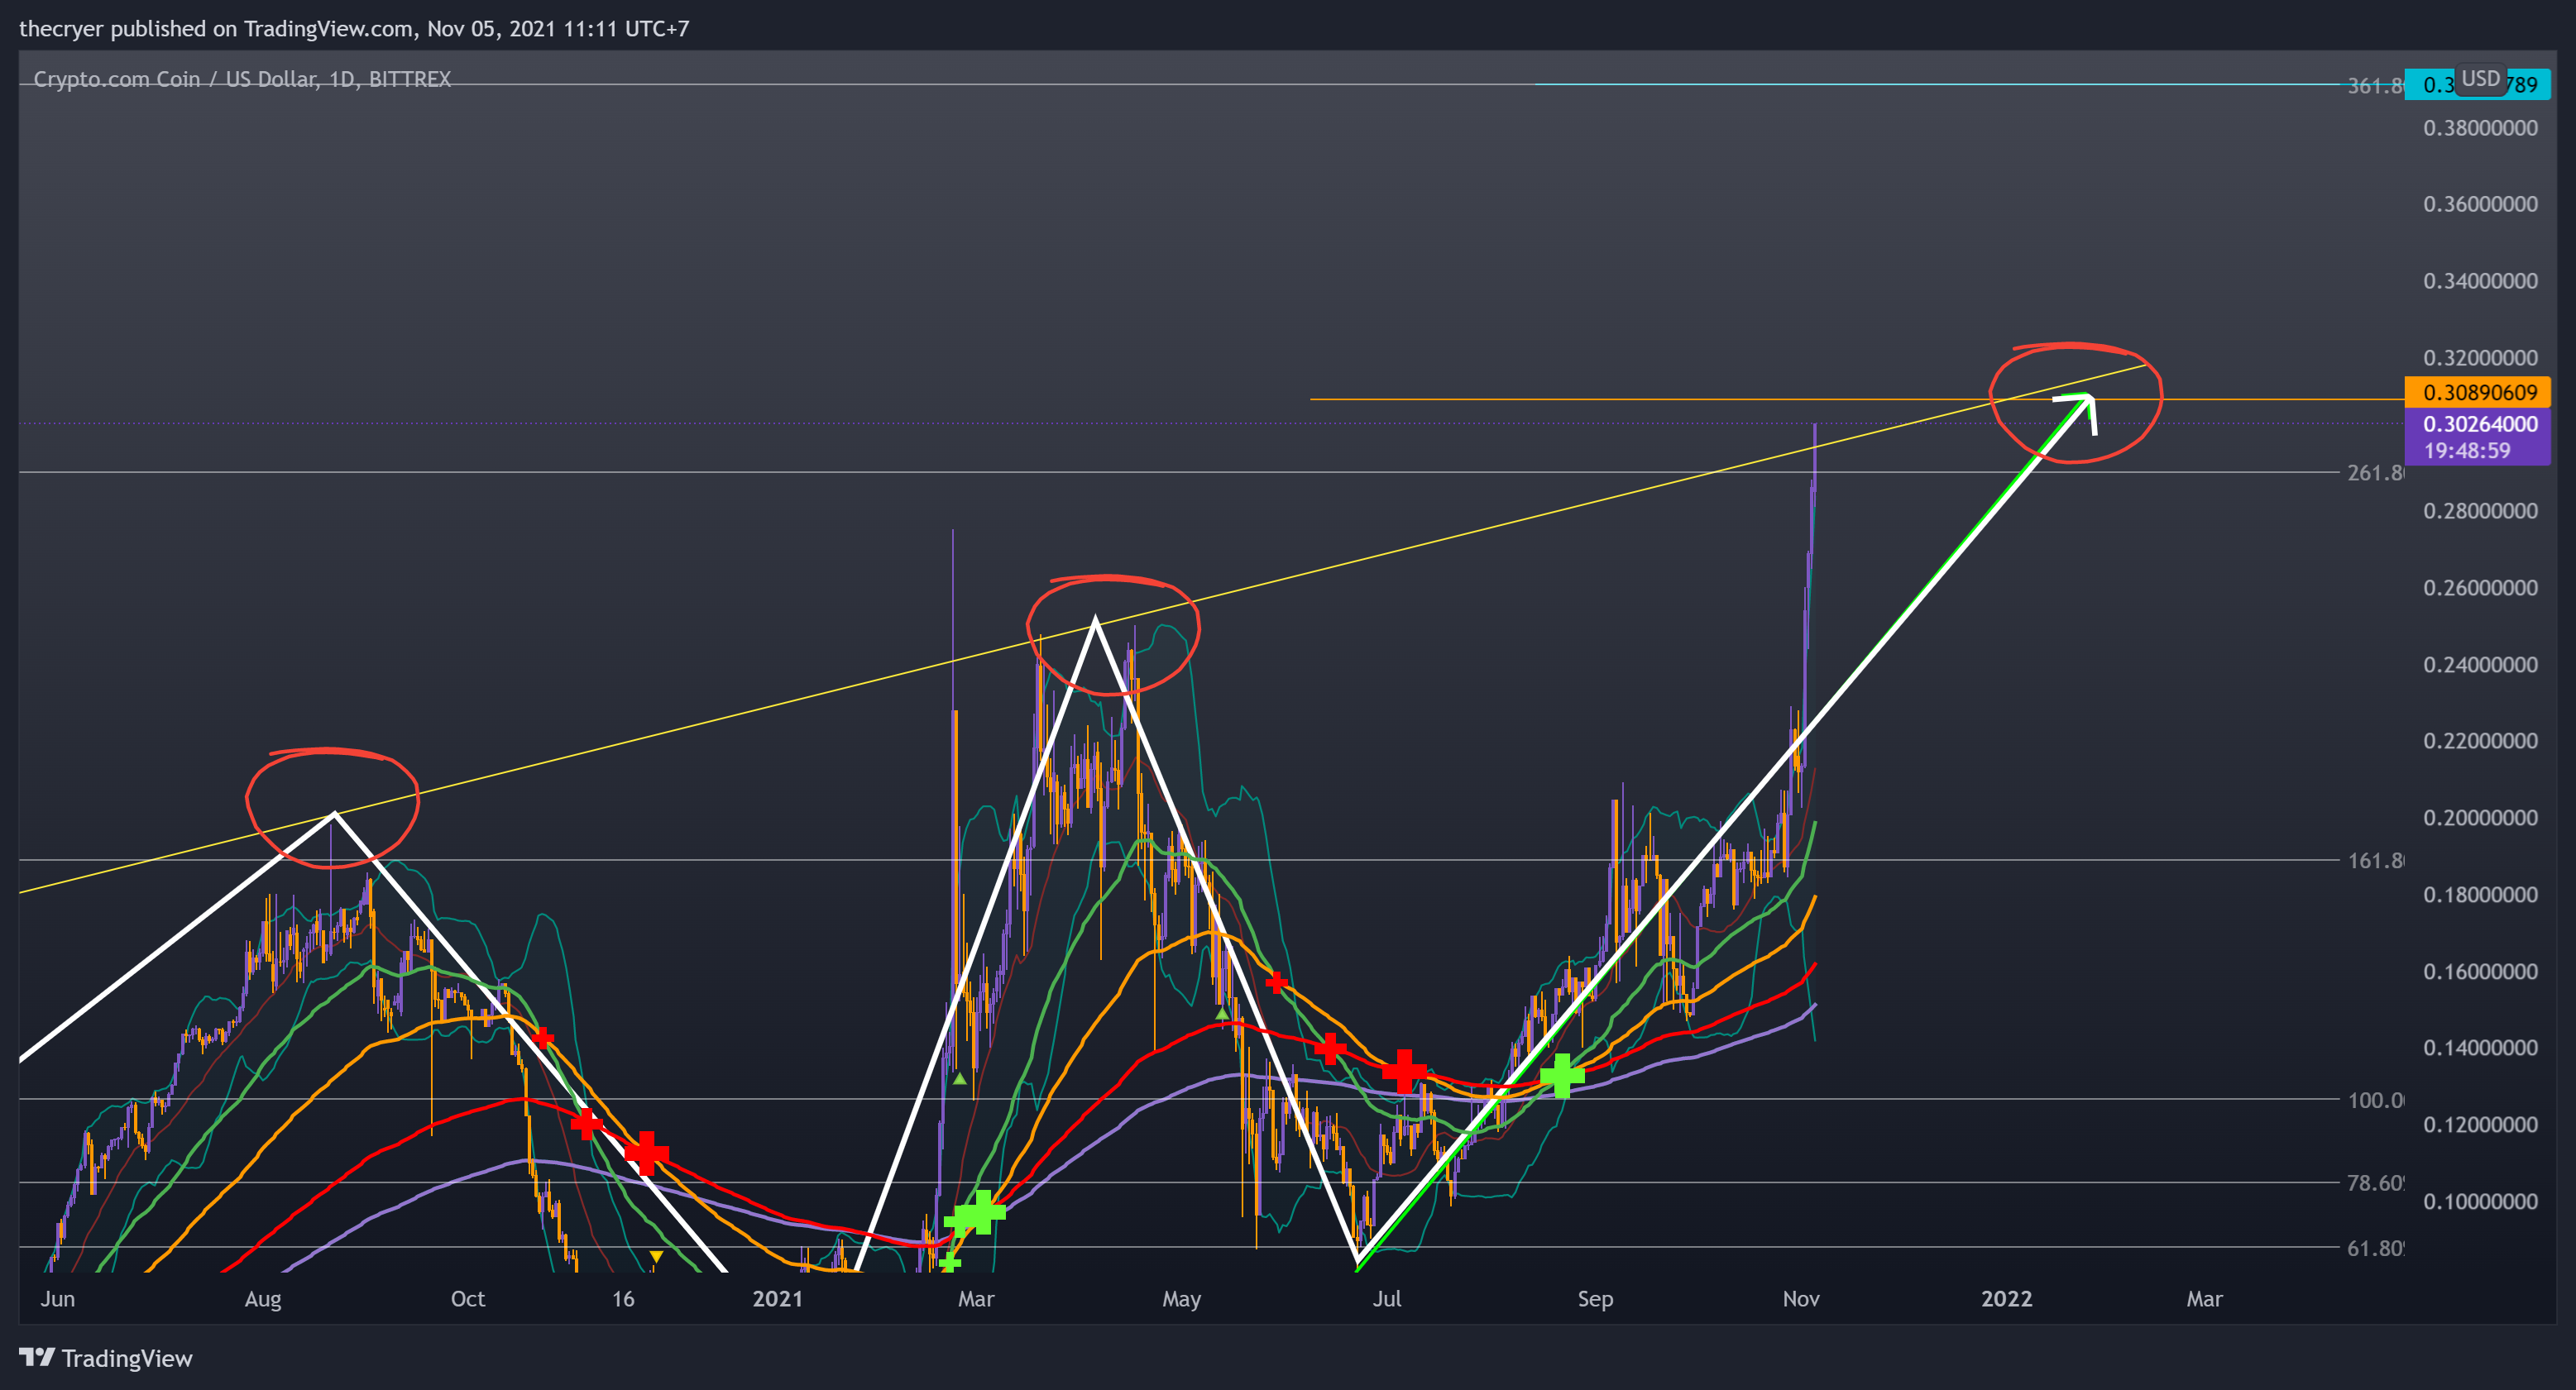Click the May label on time axis
This screenshot has width=2576, height=1390.
(x=1181, y=1298)
